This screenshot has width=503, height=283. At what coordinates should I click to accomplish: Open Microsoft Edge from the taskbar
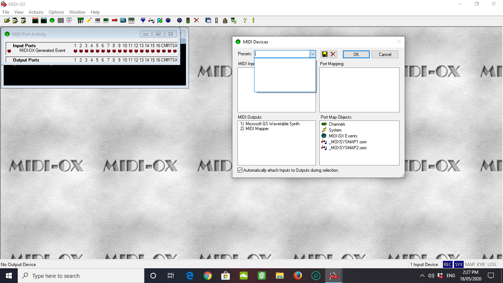point(190,276)
